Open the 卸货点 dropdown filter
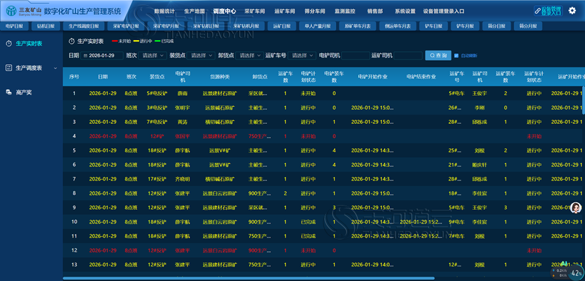Viewport: 585px width, 281px height. 249,55
